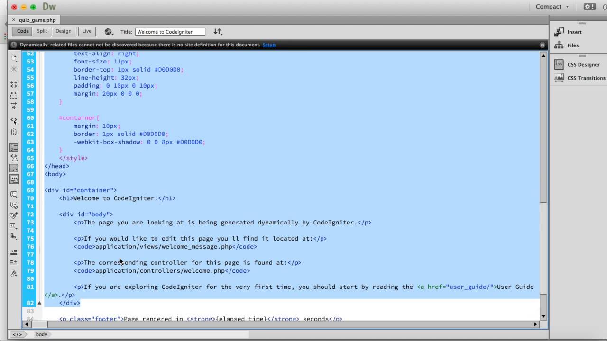Screen dimensions: 607x341
Task: Open Format Source Code dropdown
Action: [x=14, y=273]
